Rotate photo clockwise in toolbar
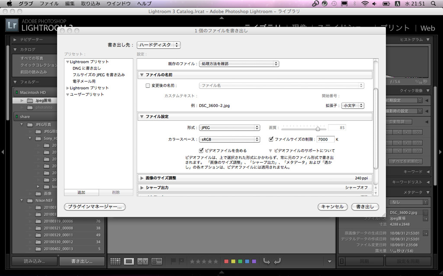This screenshot has width=443, height=276. pyautogui.click(x=277, y=261)
